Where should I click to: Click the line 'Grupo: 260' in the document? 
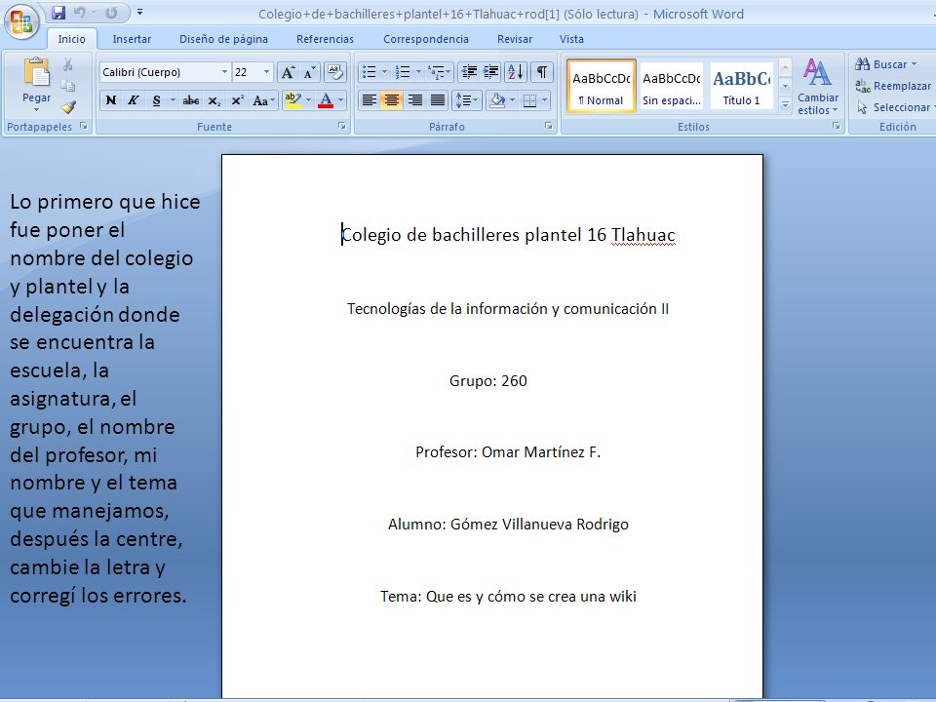point(488,381)
